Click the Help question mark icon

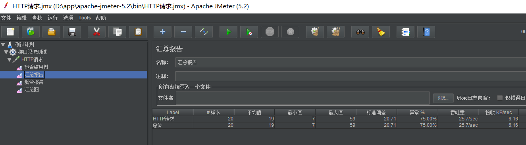click(x=426, y=32)
